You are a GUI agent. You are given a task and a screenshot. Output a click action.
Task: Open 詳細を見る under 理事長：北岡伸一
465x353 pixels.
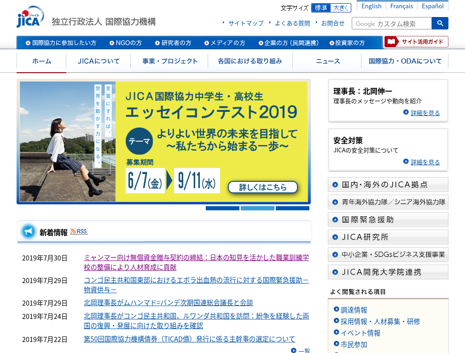(425, 113)
